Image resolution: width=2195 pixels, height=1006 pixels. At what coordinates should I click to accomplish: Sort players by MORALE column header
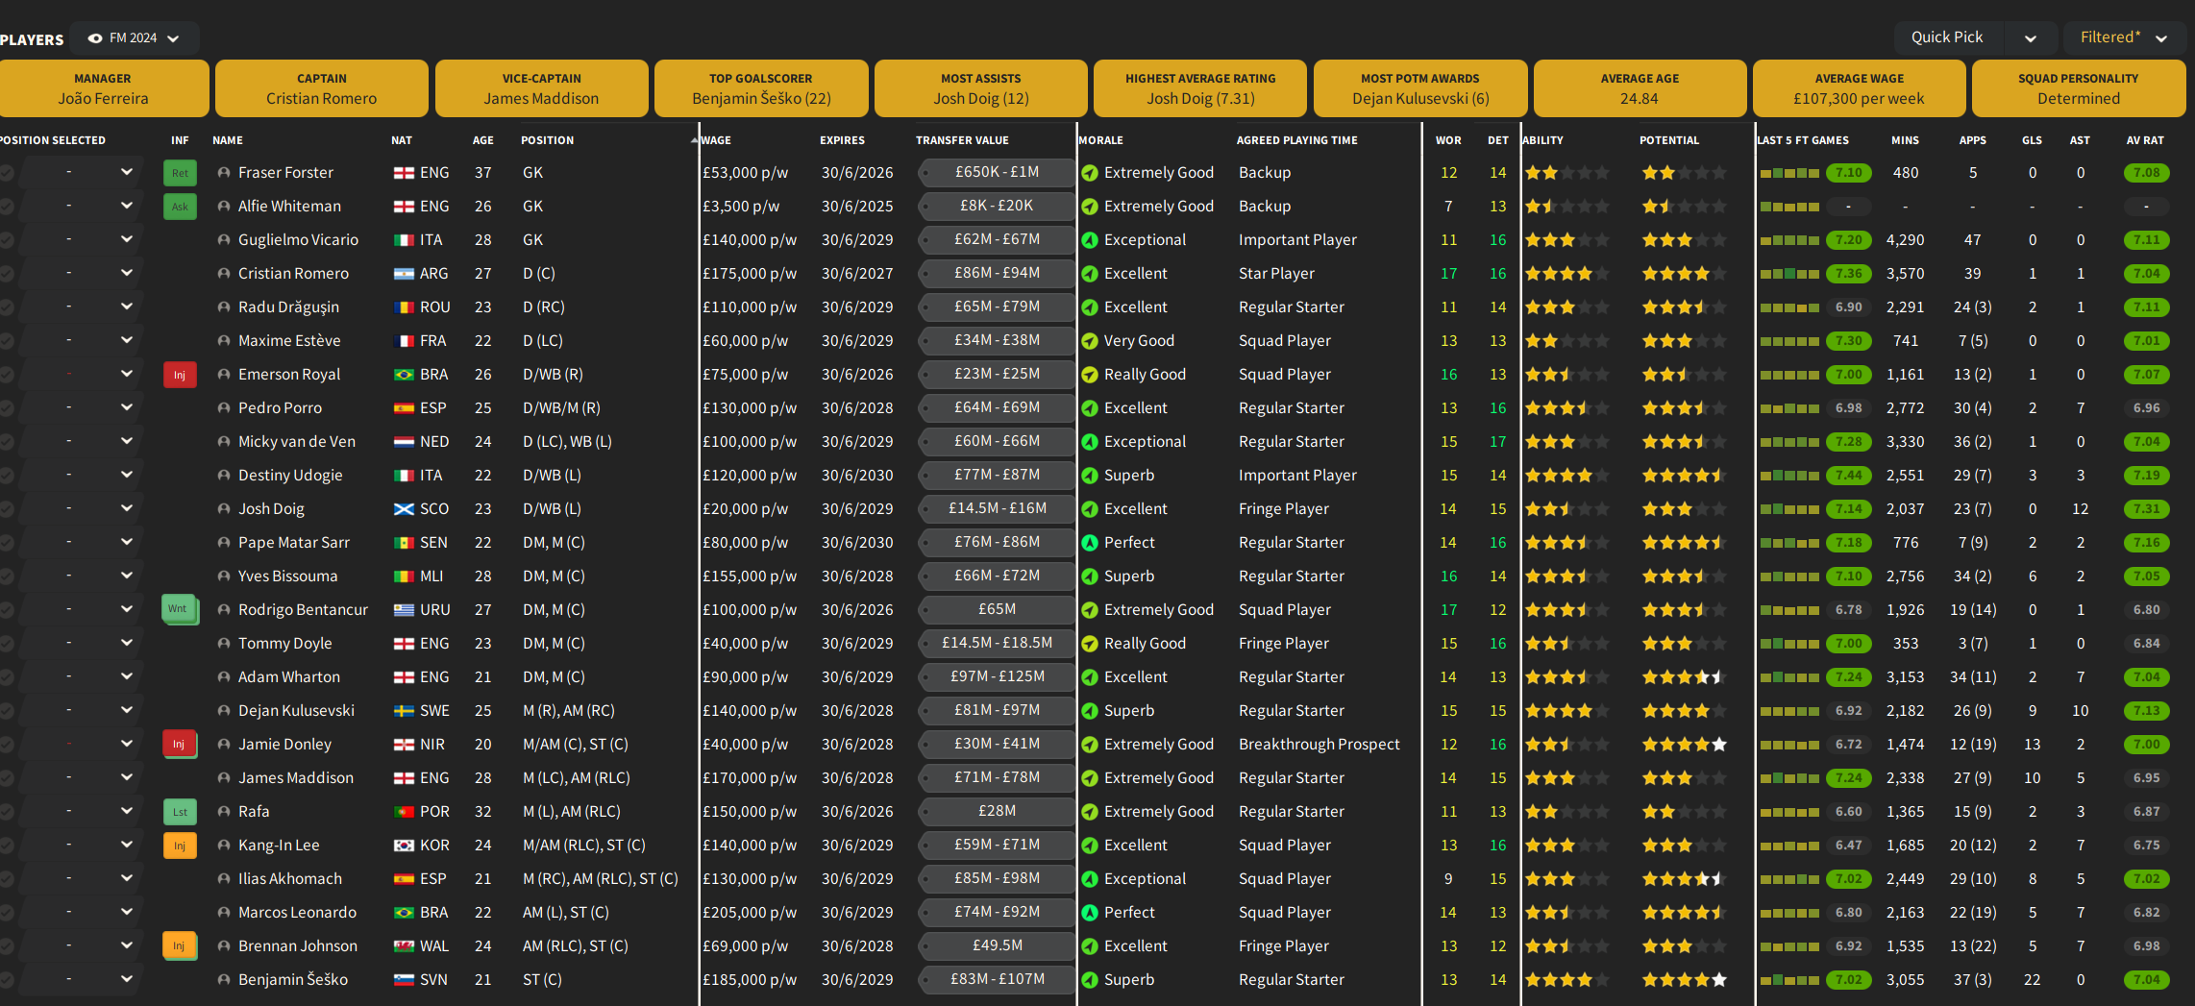pyautogui.click(x=1101, y=140)
